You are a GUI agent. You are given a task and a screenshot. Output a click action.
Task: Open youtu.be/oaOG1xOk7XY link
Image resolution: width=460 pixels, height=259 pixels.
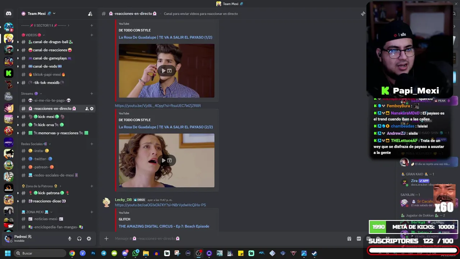coord(160,205)
